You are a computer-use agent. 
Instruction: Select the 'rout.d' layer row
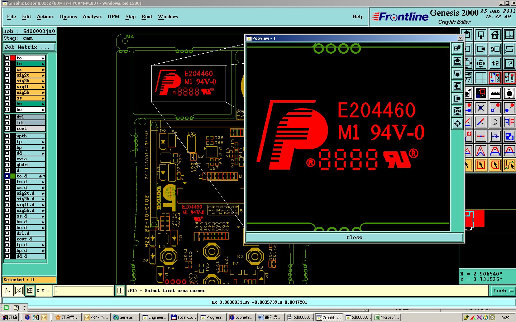pos(30,239)
